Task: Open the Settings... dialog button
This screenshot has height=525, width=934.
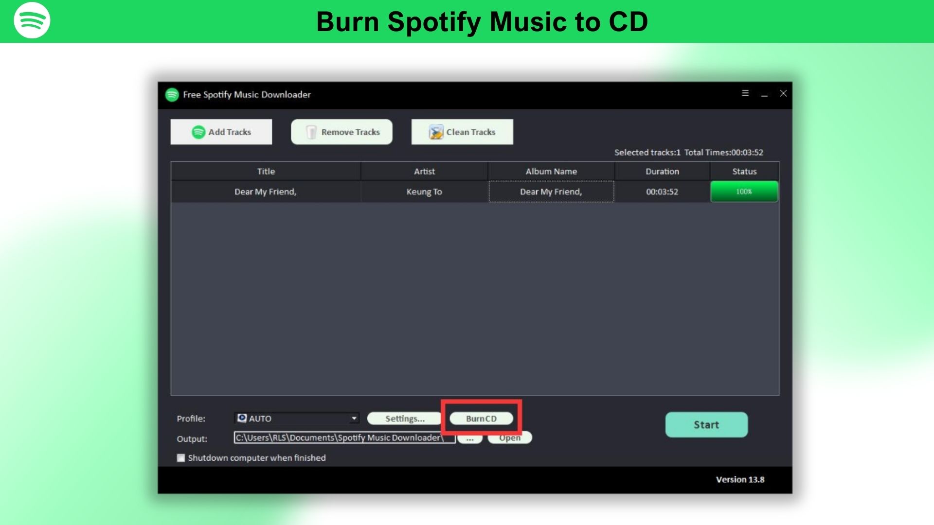Action: pyautogui.click(x=404, y=419)
